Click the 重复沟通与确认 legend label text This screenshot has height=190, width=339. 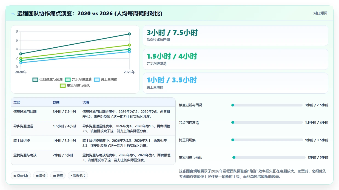[x=78, y=85]
